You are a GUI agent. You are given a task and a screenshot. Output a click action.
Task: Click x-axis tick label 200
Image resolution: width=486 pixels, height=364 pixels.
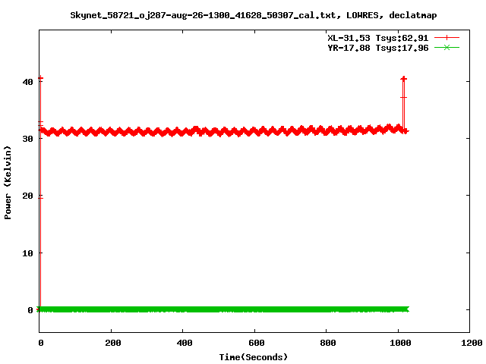tap(112, 343)
